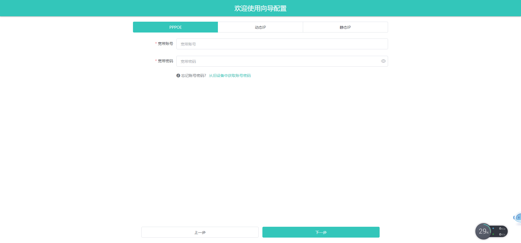Click the 忘记账号密码? text

click(193, 76)
